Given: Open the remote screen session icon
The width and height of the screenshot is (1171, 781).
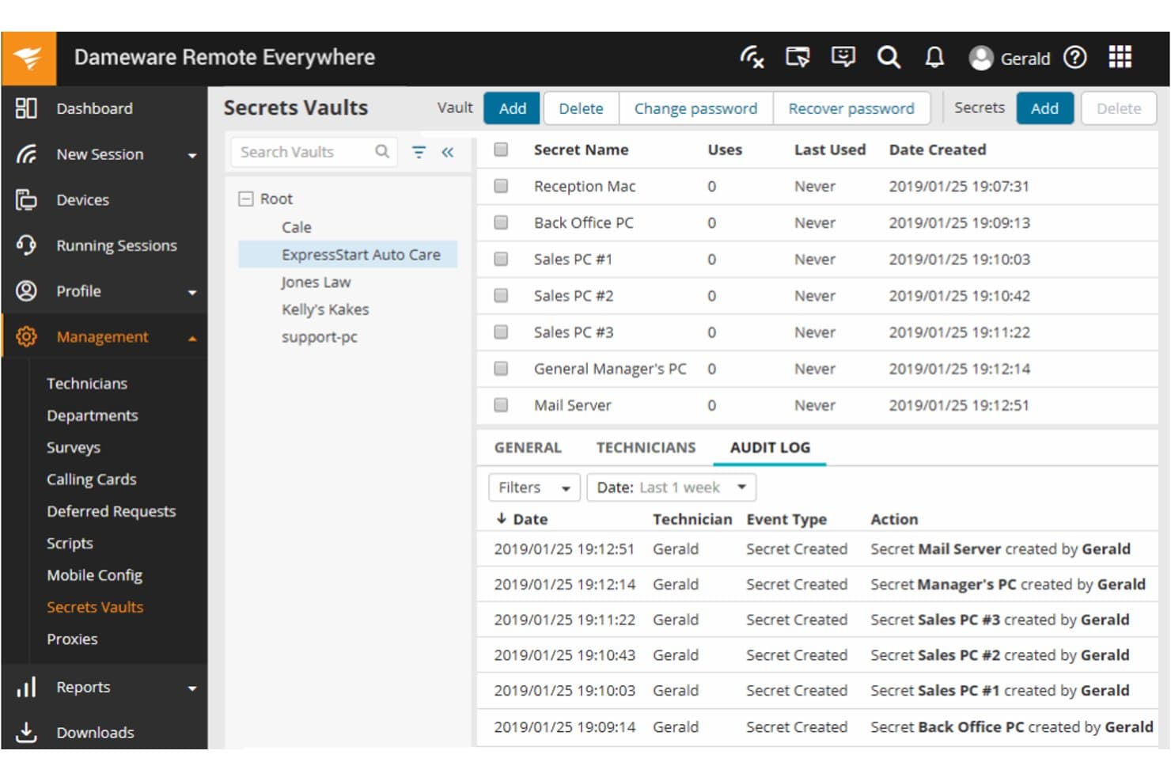Looking at the screenshot, I should coord(798,57).
